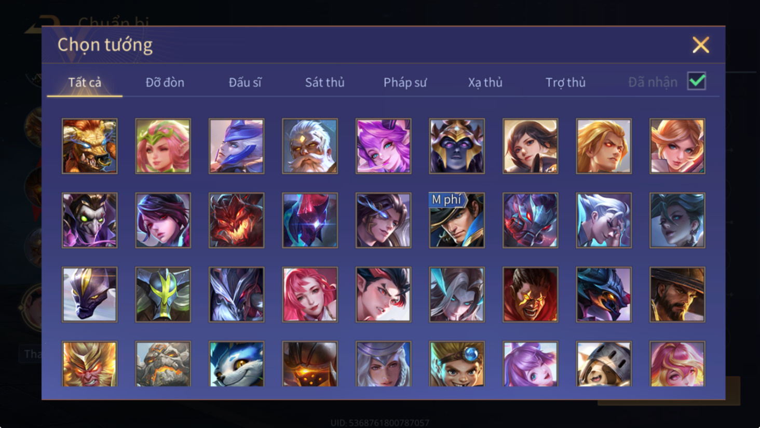Pick the plague-doctor masked green-eyed hero
This screenshot has height=428, width=760.
tap(90, 220)
